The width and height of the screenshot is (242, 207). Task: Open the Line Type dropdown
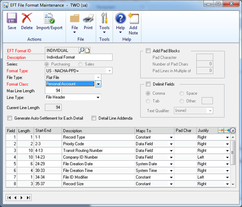coord(98,97)
